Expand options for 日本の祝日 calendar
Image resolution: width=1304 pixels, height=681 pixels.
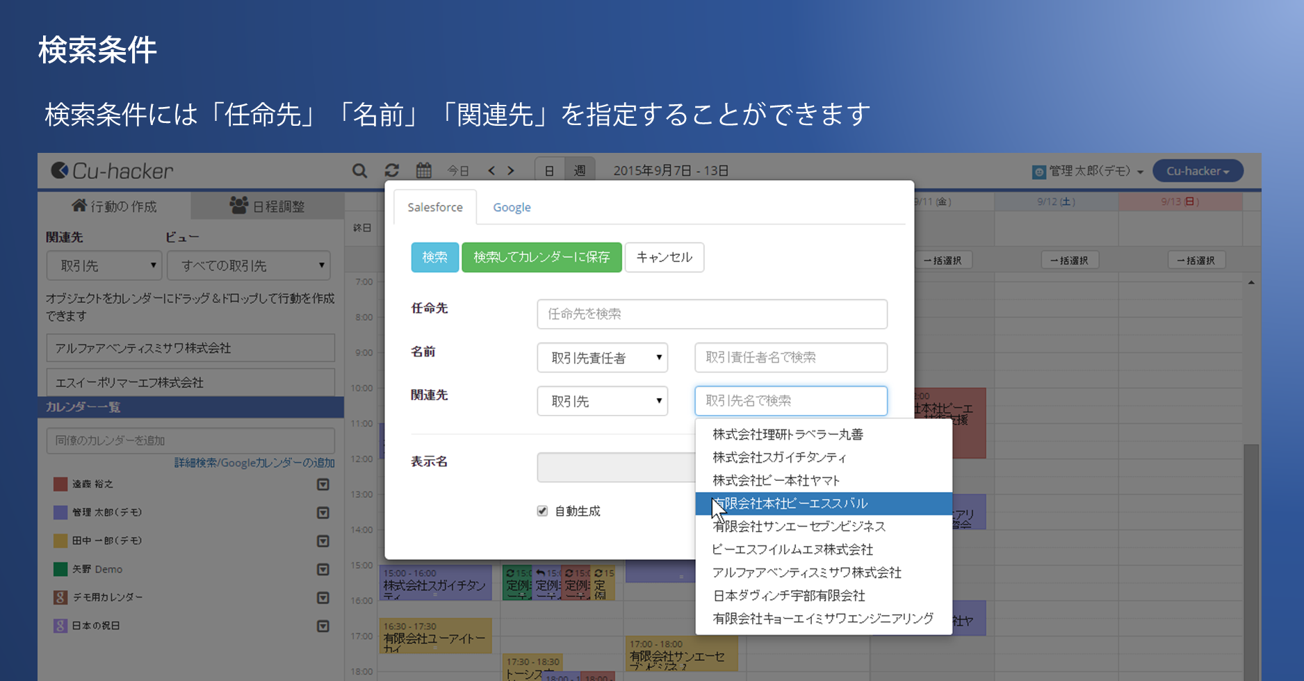323,626
